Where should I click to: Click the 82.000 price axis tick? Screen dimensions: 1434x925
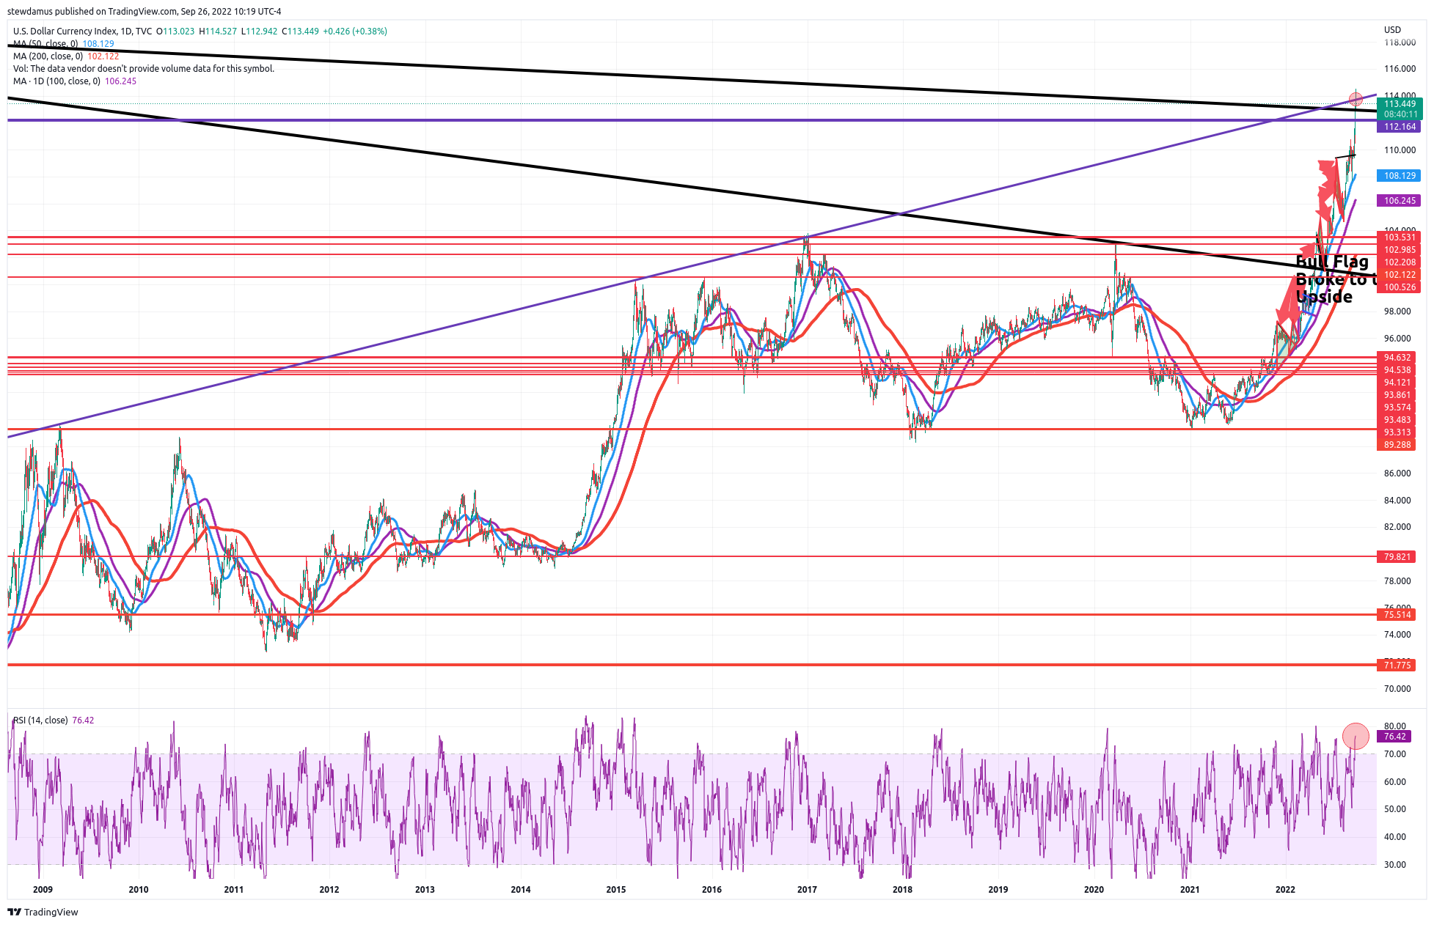click(x=1397, y=527)
